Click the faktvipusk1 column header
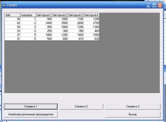The height and width of the screenshot is (122, 166). coord(44,15)
